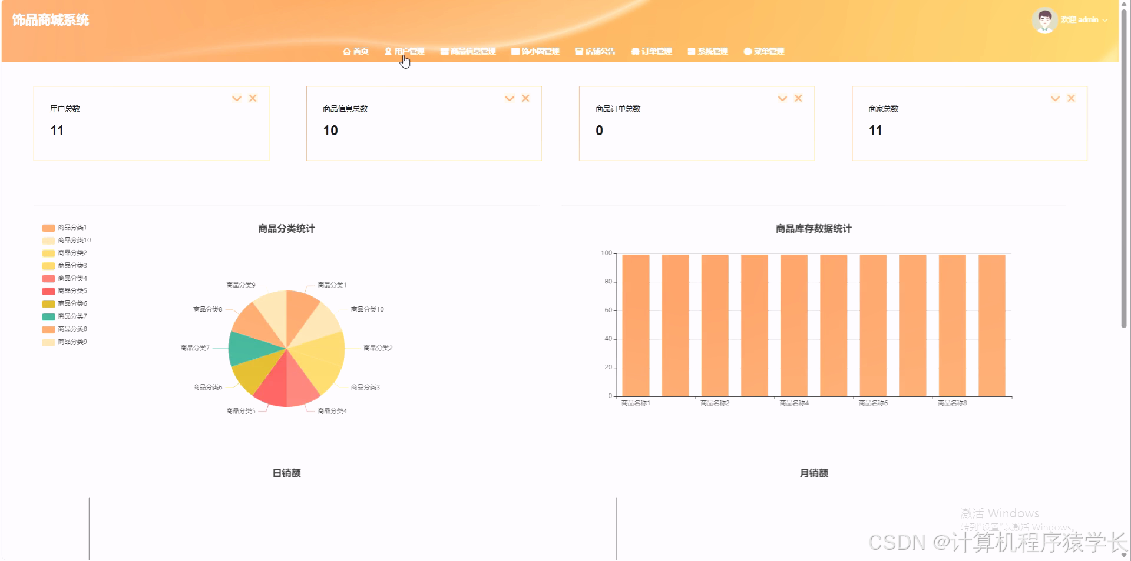Click the 商品名称8 axis label
The height and width of the screenshot is (561, 1131).
tap(953, 403)
